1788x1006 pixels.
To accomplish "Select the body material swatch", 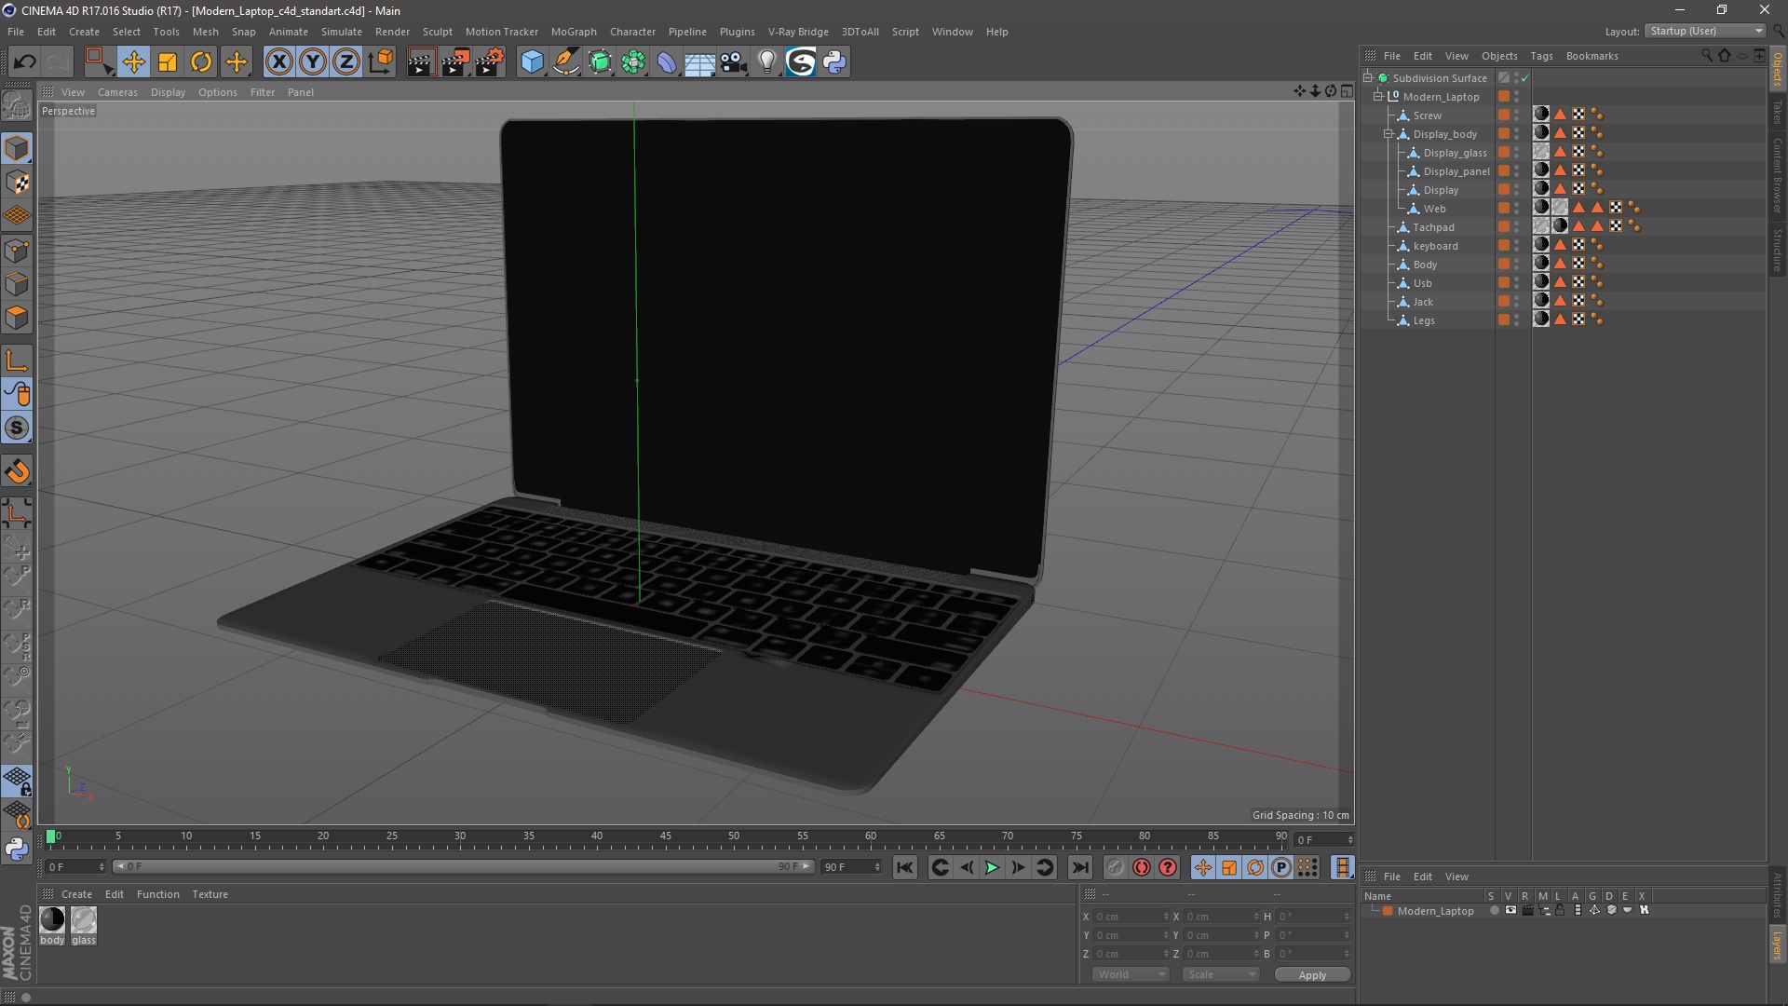I will (52, 920).
